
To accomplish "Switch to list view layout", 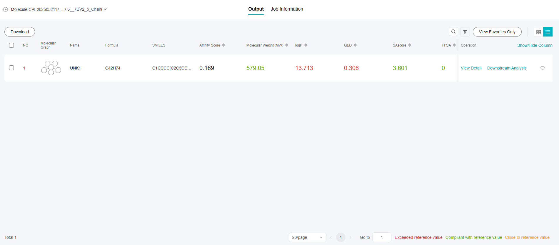I will (548, 32).
